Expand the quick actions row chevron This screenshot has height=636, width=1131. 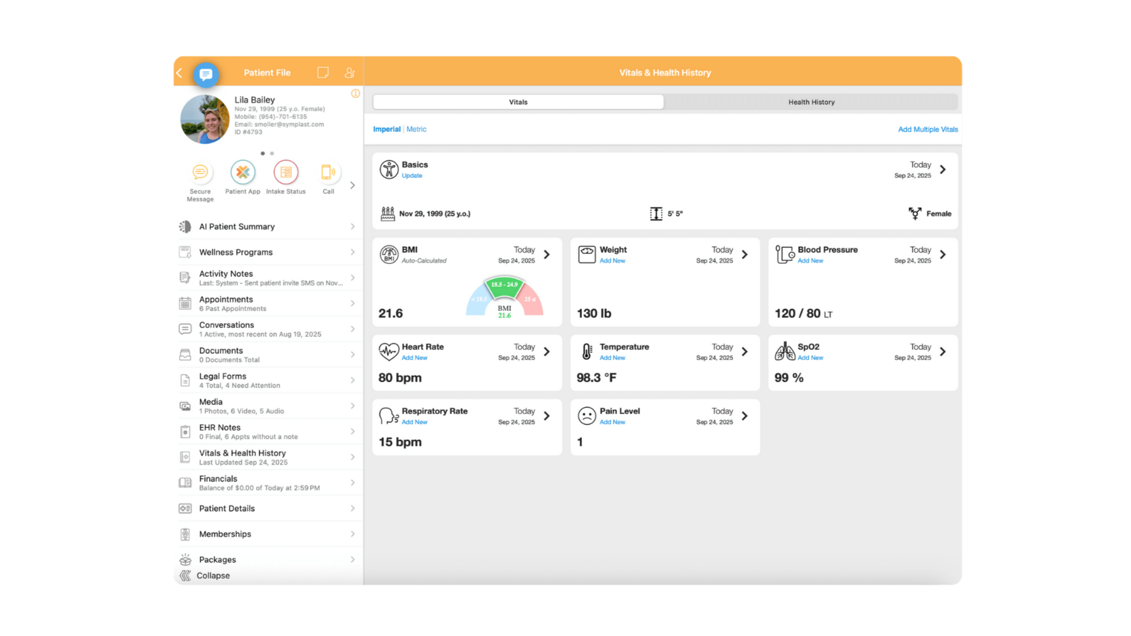coord(352,185)
